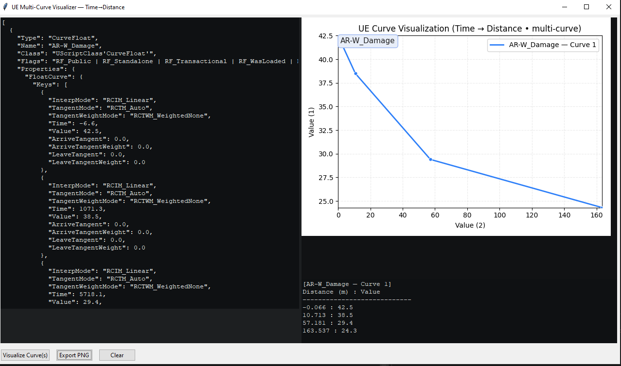Click the Value (2) x-axis label
The height and width of the screenshot is (366, 621).
[x=470, y=225]
